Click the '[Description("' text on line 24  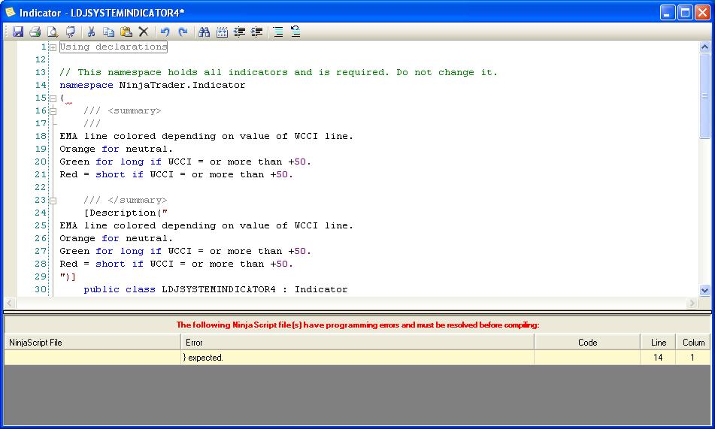point(126,213)
